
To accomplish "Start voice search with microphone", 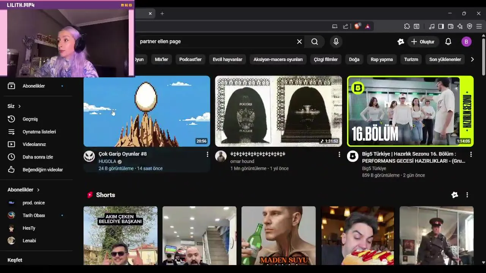I will [x=336, y=42].
